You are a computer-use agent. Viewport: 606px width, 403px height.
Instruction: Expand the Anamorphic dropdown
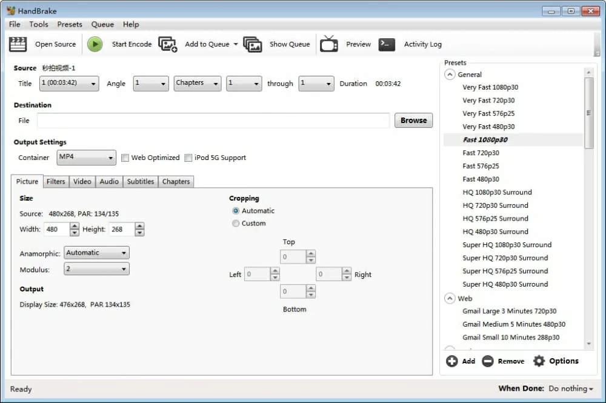[96, 253]
